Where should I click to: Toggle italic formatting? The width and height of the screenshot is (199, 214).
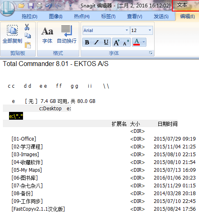click(97, 42)
